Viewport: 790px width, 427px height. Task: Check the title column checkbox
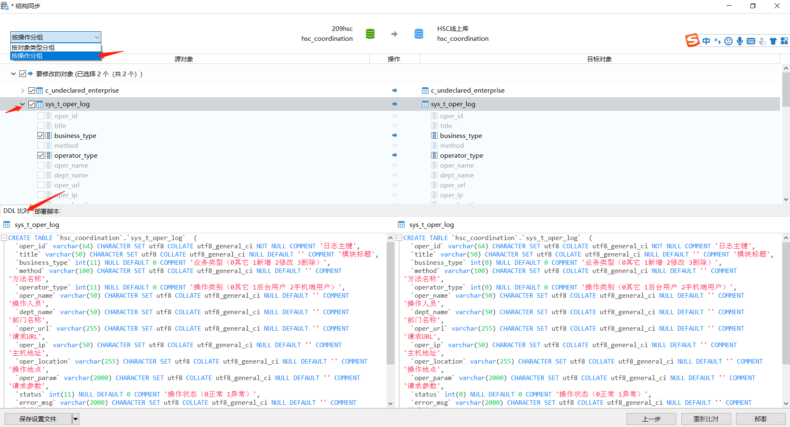41,126
